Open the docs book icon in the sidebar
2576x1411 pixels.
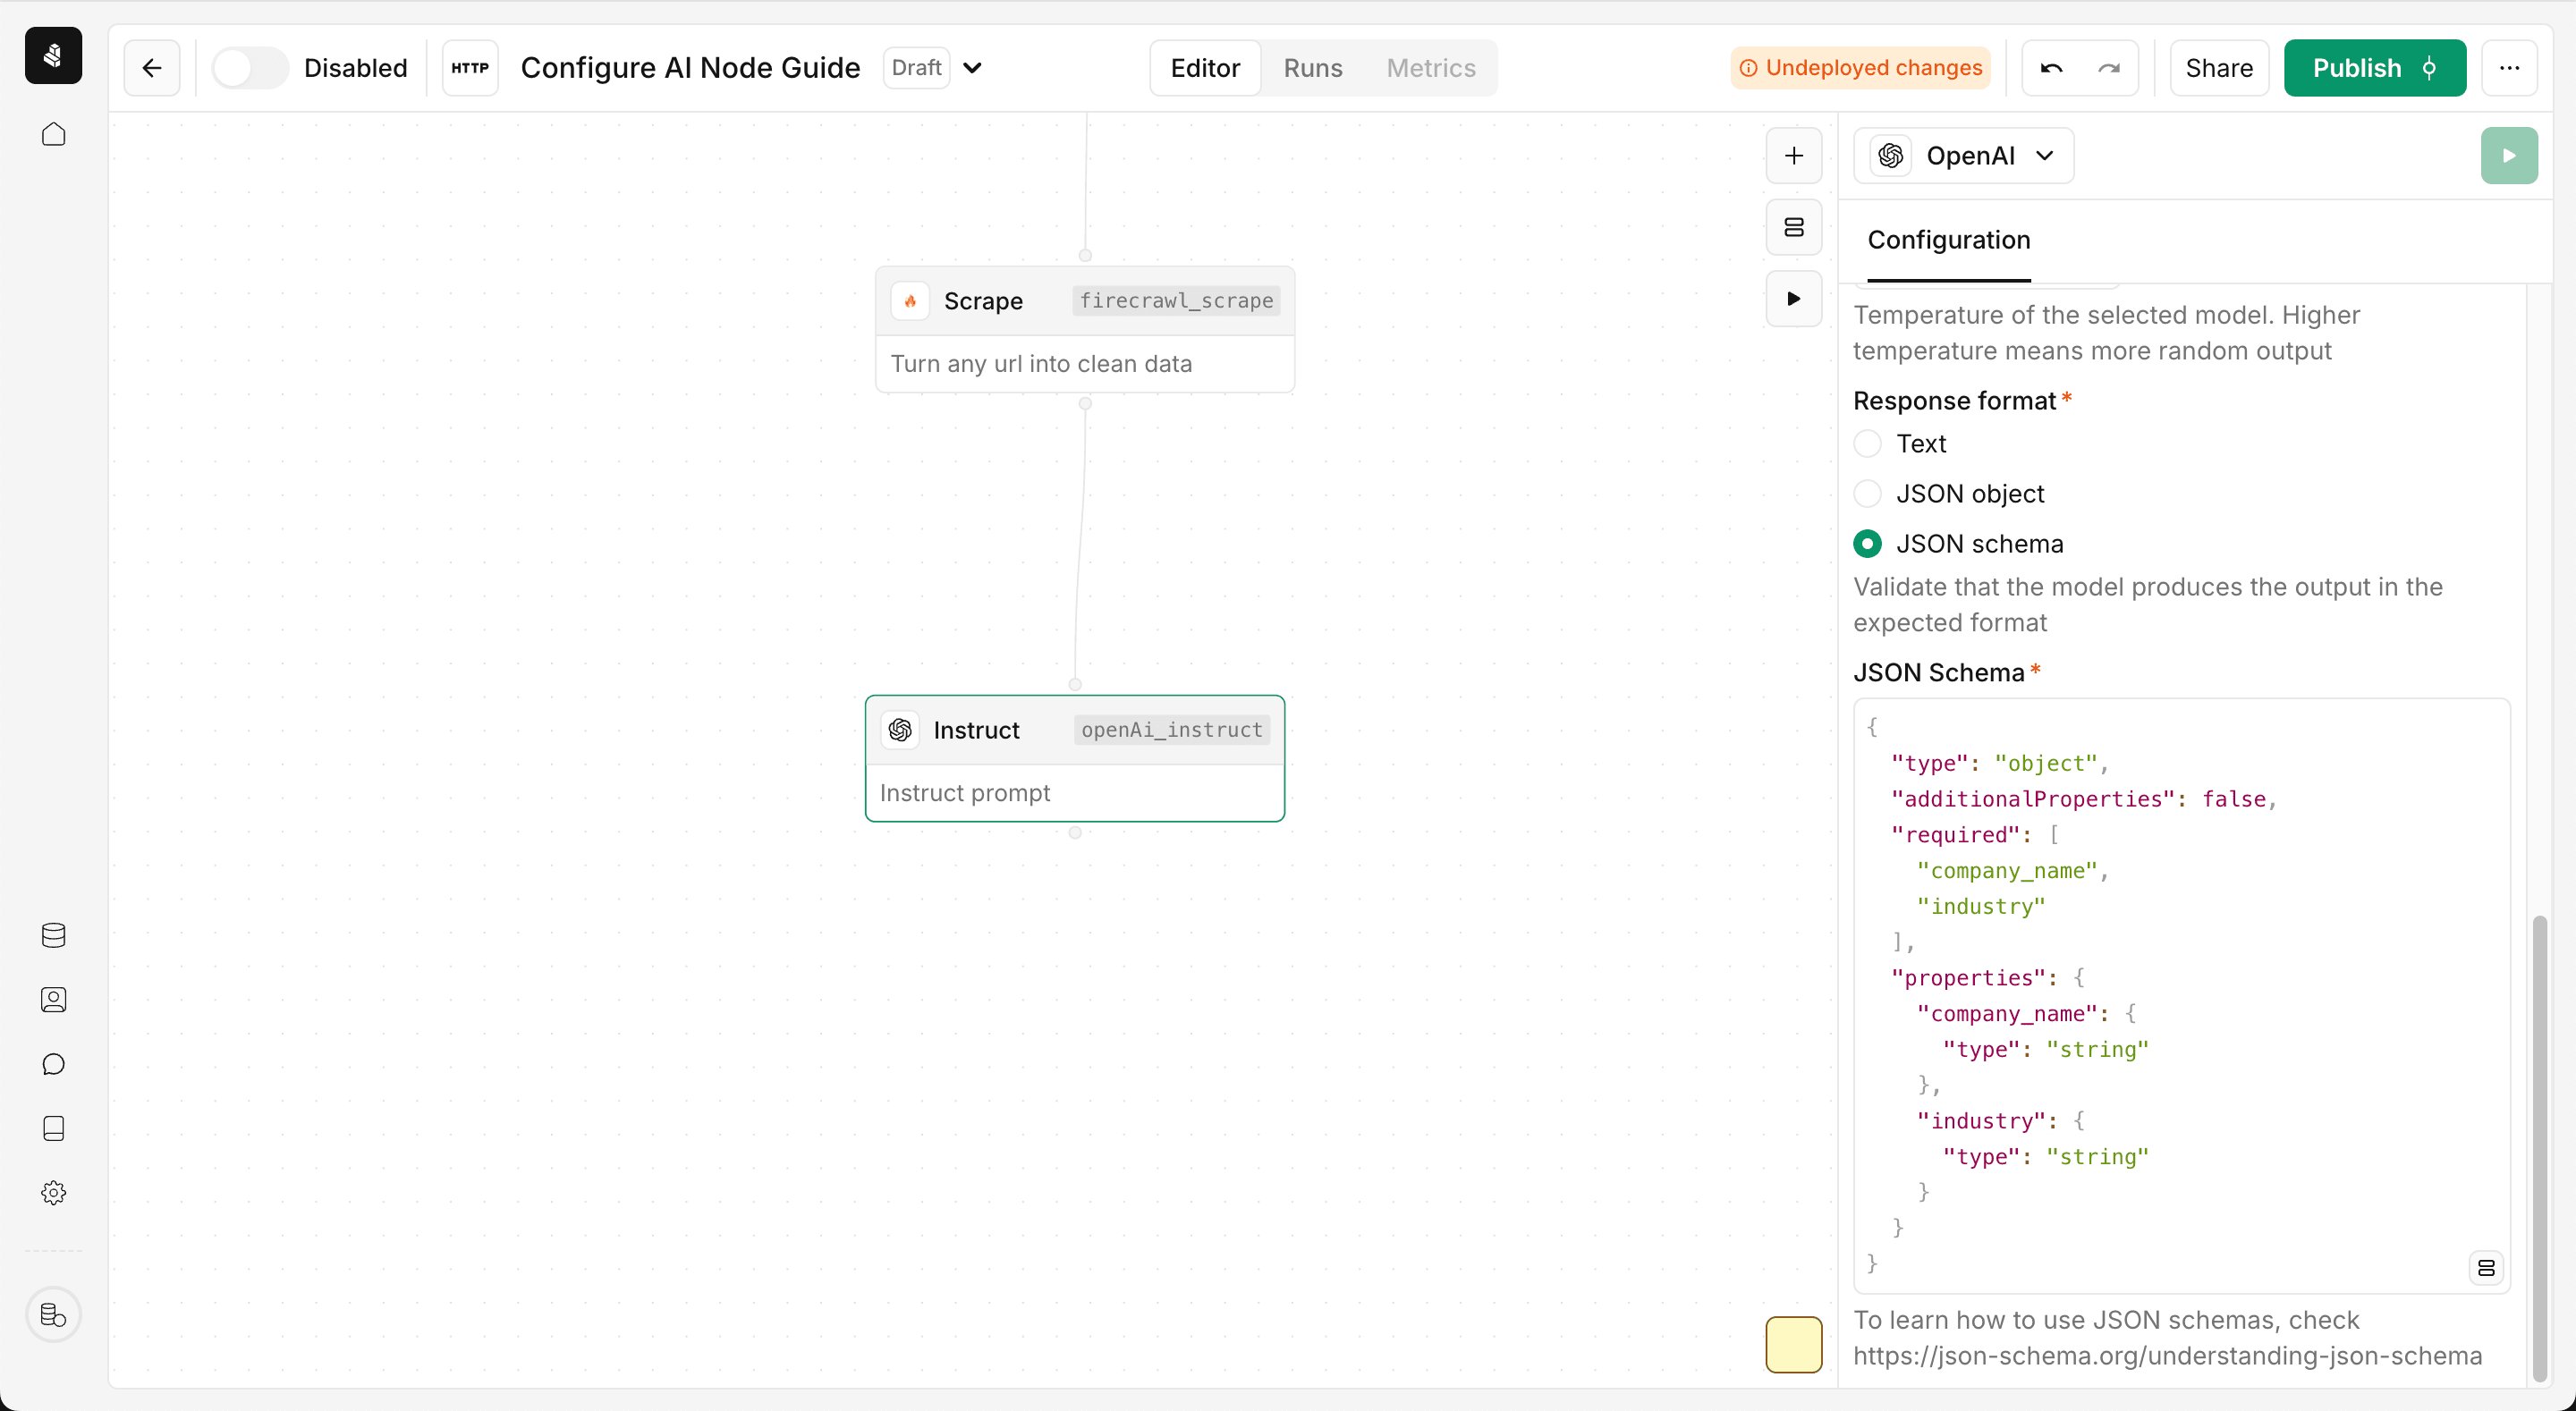[53, 1128]
